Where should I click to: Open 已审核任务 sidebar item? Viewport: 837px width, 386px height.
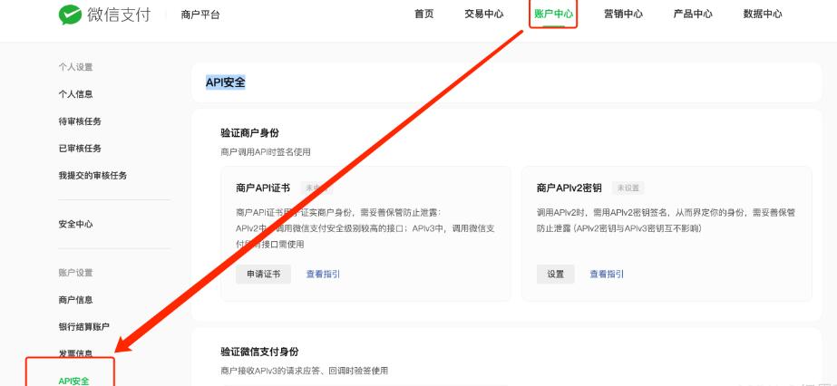tap(80, 149)
